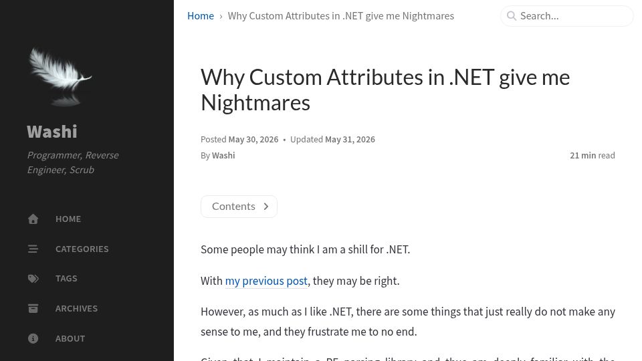This screenshot has width=642, height=361.
Task: Click the 'Why Custom Attributes' breadcrumb text
Action: click(341, 16)
